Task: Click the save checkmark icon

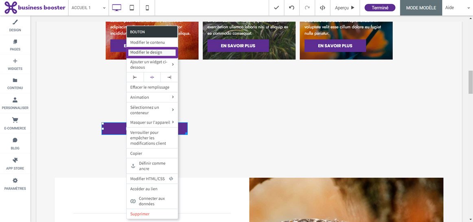Action: coord(276,8)
